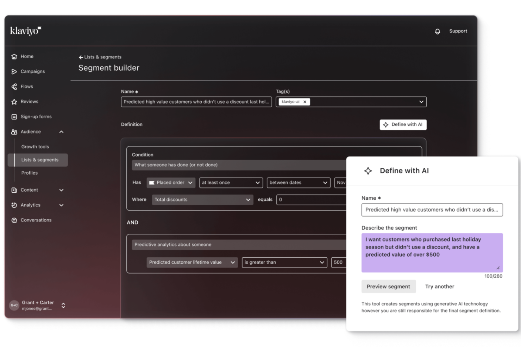Viewport: 521px width, 347px height.
Task: Select the Campaigns icon in the sidebar
Action: point(14,71)
